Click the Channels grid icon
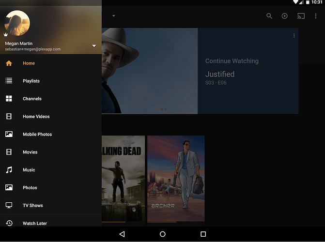Image resolution: width=325 pixels, height=242 pixels. 9,98
